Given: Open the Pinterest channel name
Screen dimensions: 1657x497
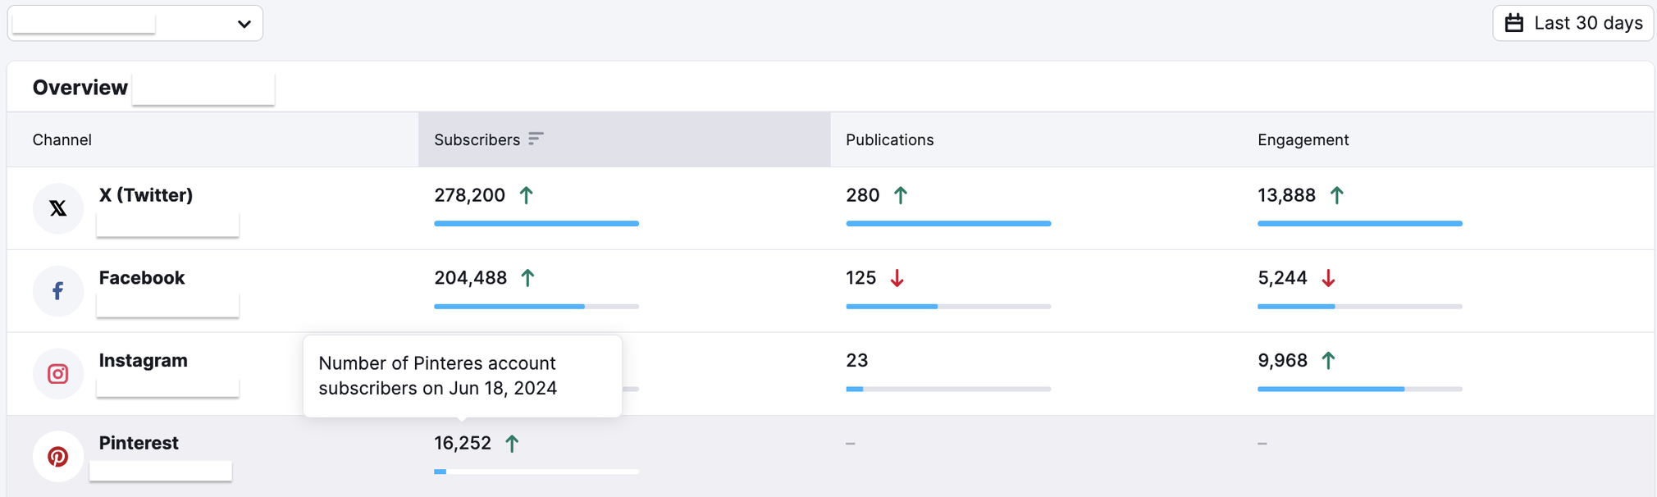Looking at the screenshot, I should pyautogui.click(x=139, y=443).
